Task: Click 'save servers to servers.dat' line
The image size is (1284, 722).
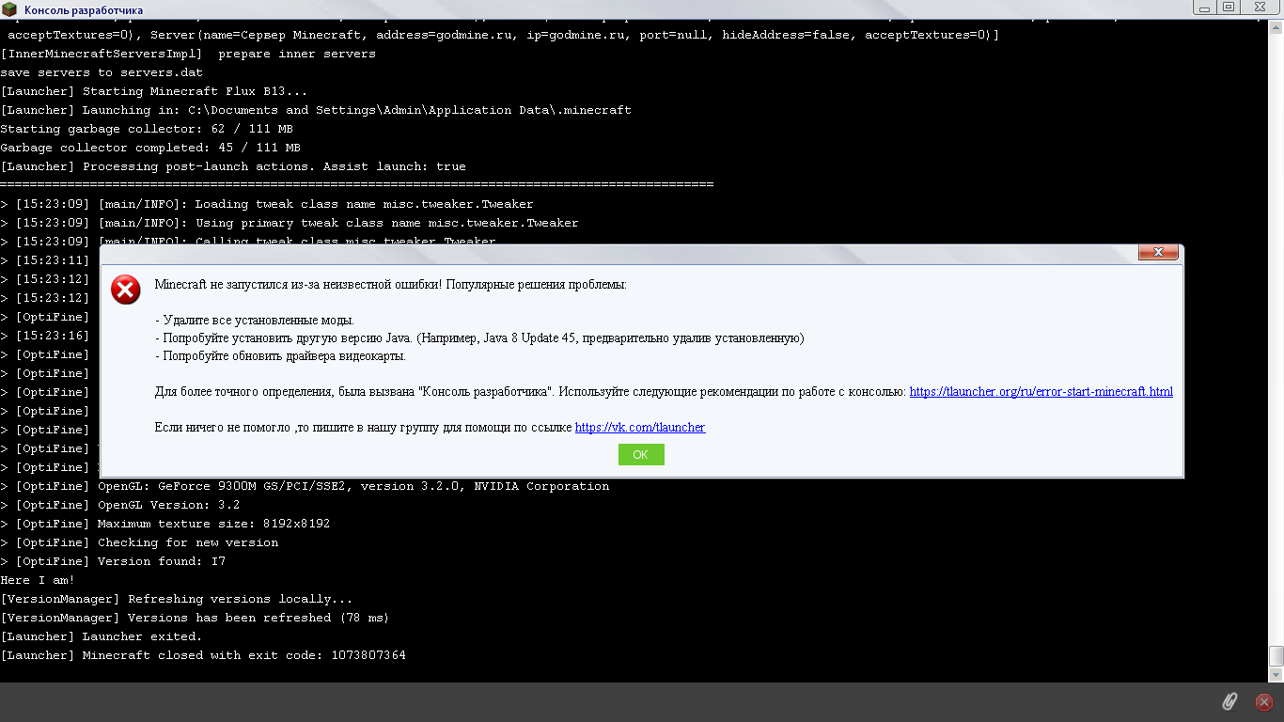Action: coord(102,72)
